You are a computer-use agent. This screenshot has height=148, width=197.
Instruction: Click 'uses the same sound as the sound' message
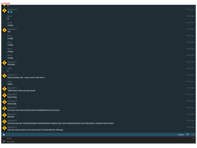tap(35, 130)
